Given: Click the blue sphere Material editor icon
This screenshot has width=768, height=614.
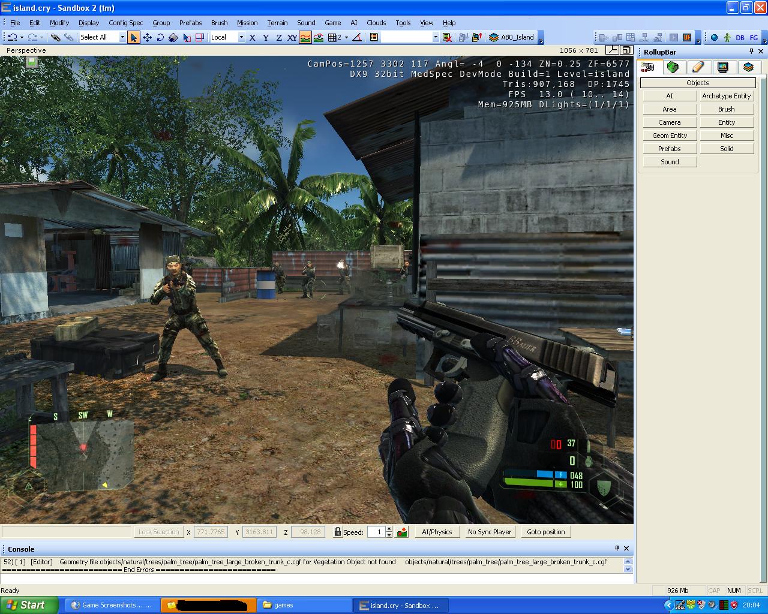Looking at the screenshot, I should [x=714, y=37].
